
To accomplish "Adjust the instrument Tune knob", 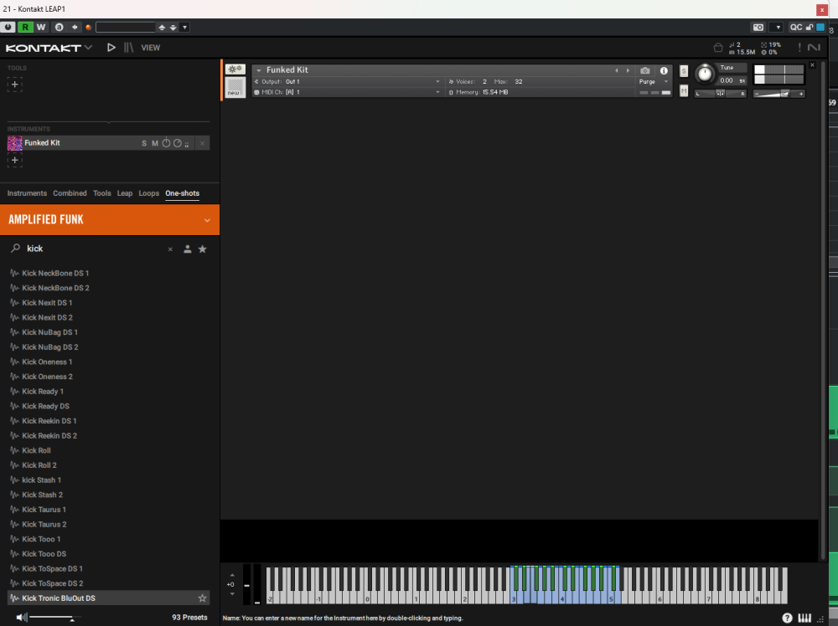I will pos(705,74).
